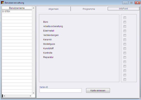141x100 pixels.
Task: Click the Kontrolle label
Action: [x=48, y=53]
